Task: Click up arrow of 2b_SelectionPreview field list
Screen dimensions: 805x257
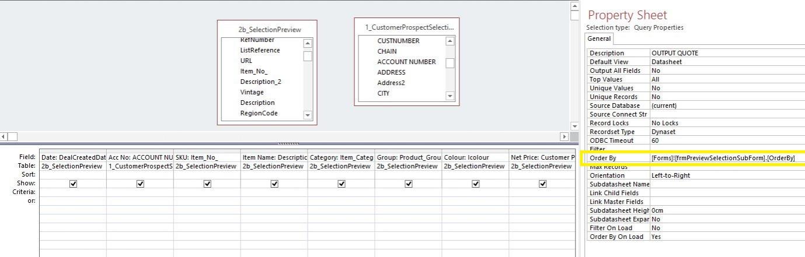Action: coord(308,43)
